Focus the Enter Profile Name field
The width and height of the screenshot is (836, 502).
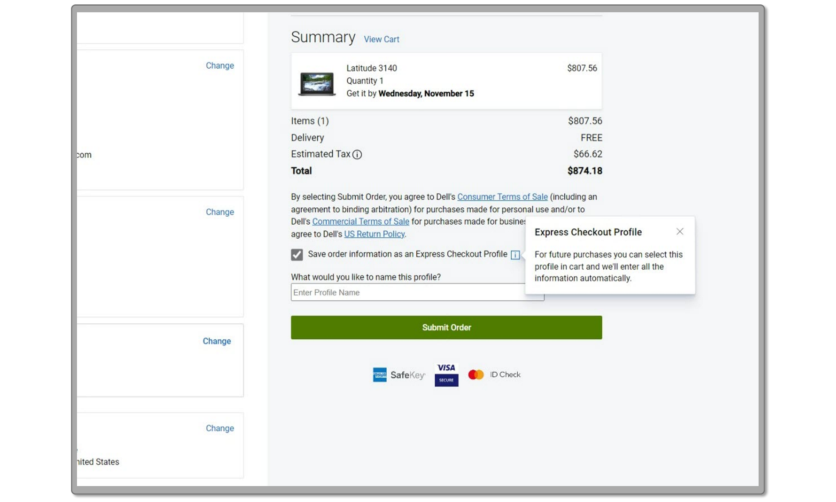[417, 292]
